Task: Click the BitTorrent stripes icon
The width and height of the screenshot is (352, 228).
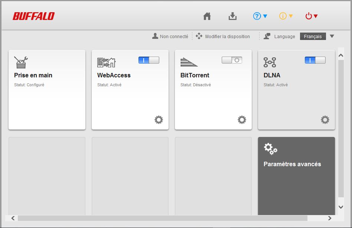Action: (189, 62)
